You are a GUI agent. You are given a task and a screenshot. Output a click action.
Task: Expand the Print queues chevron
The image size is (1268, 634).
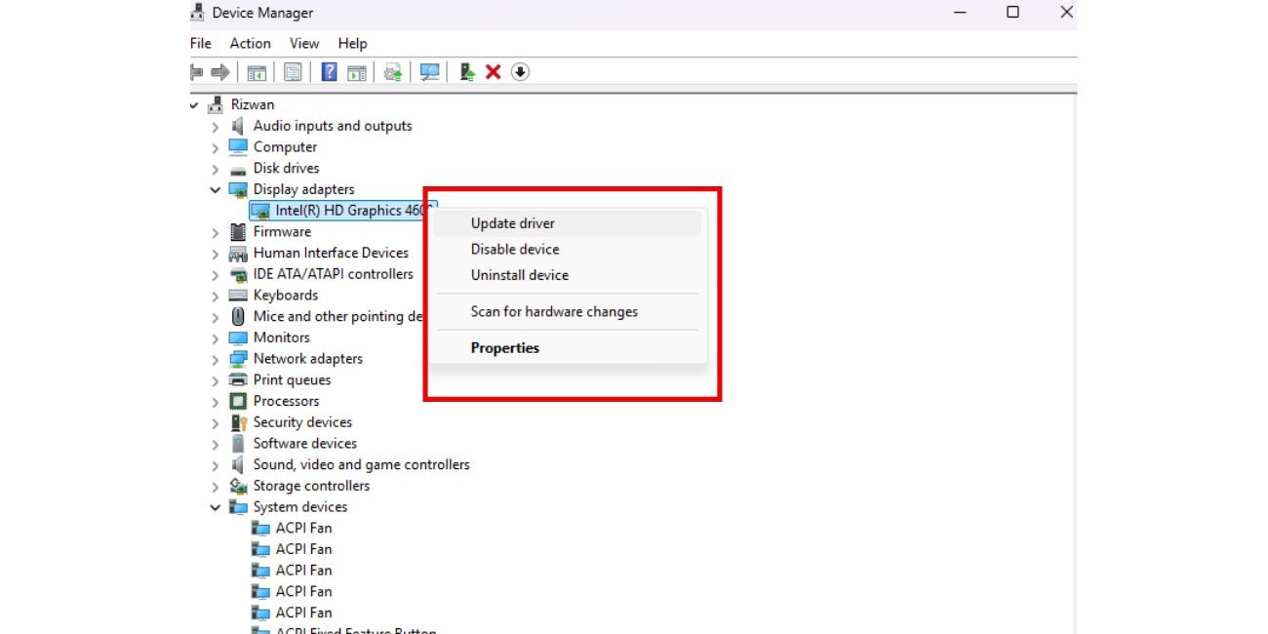pos(216,381)
